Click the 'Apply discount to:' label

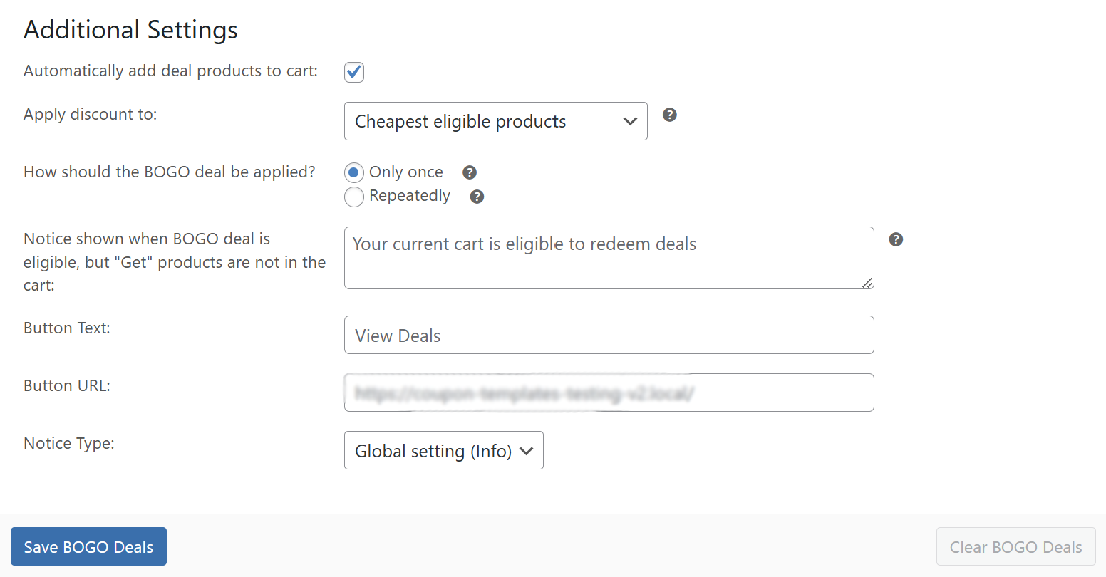pos(91,114)
